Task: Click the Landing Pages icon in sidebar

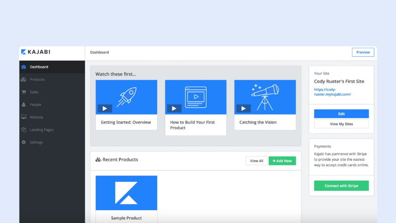Action: pos(24,130)
